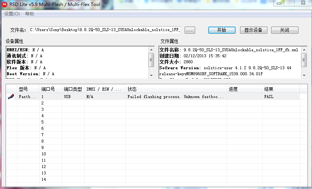Click up arrow of device properties scrollbar
This screenshot has width=312, height=189.
point(151,50)
